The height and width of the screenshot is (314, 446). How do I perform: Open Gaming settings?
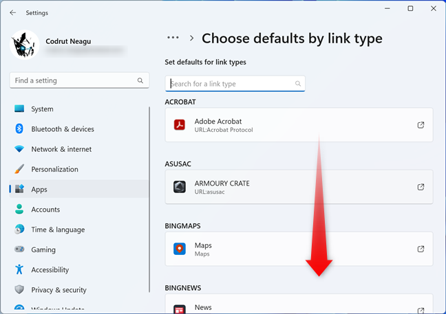click(x=43, y=249)
